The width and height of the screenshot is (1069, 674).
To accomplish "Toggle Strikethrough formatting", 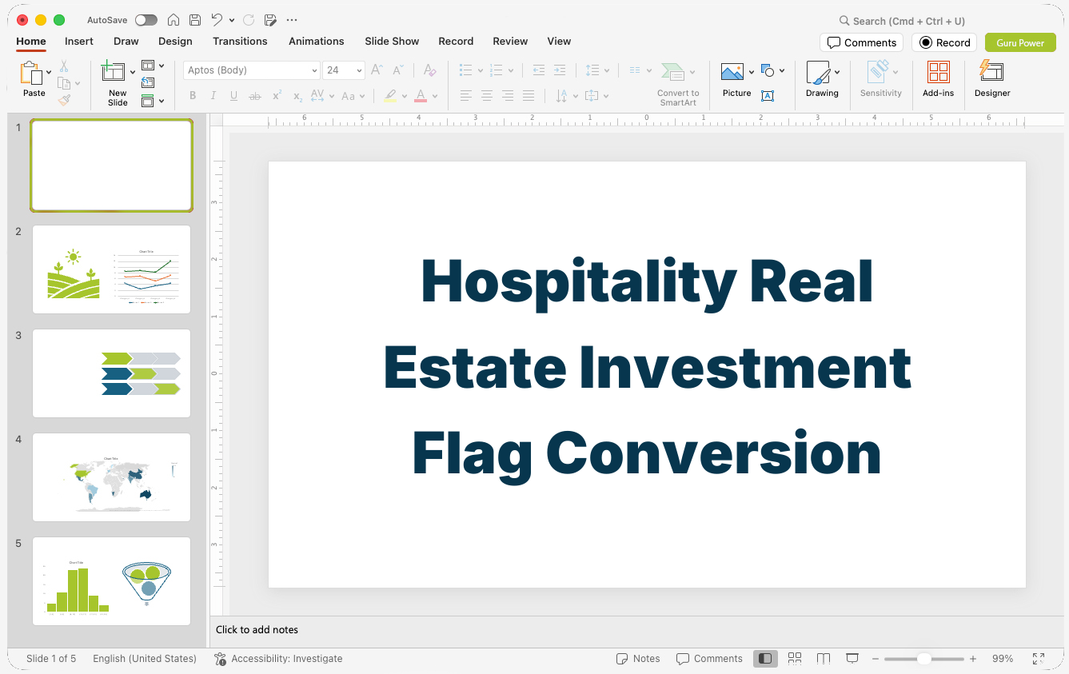I will pos(255,96).
